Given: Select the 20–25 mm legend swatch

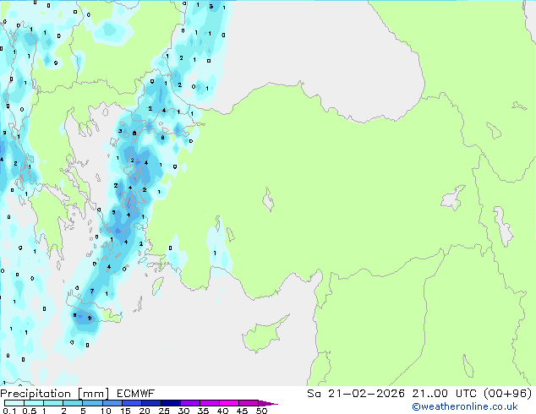Looking at the screenshot, I should coord(150,403).
